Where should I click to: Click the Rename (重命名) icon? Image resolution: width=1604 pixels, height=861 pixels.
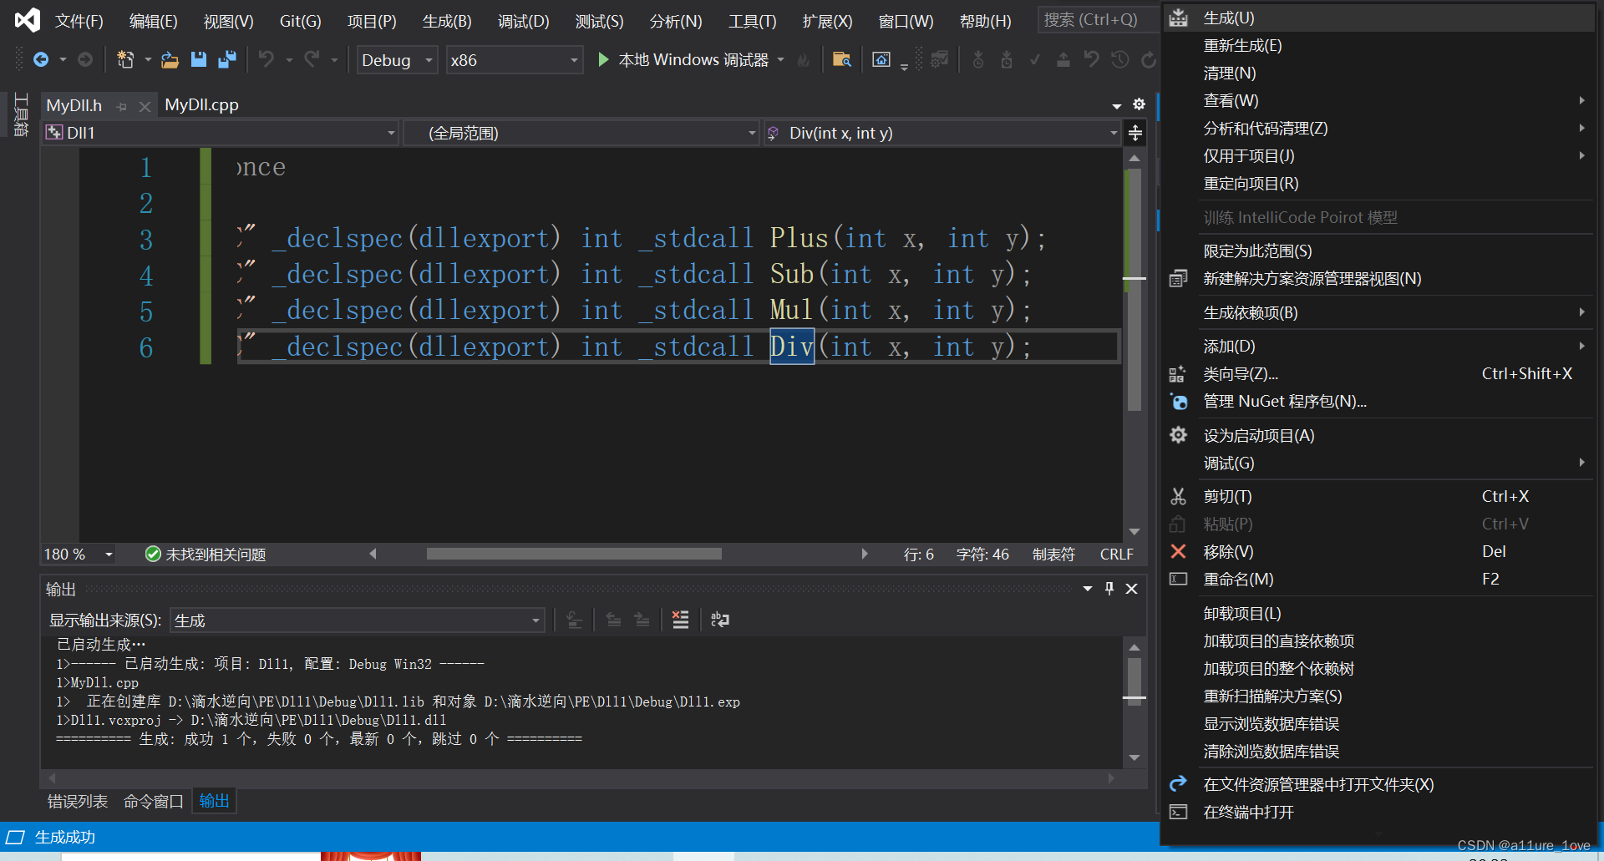[1178, 579]
